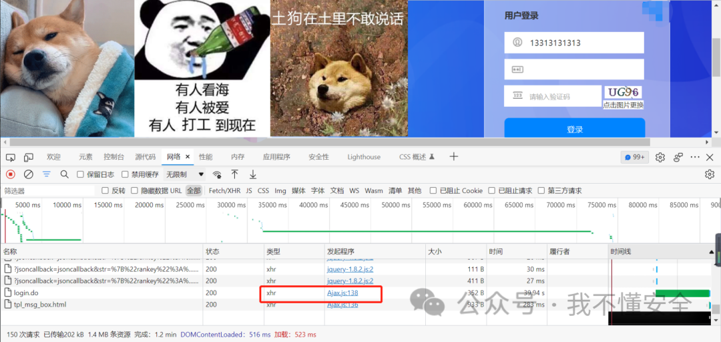
Task: Filter requests by Img type
Action: [x=280, y=190]
